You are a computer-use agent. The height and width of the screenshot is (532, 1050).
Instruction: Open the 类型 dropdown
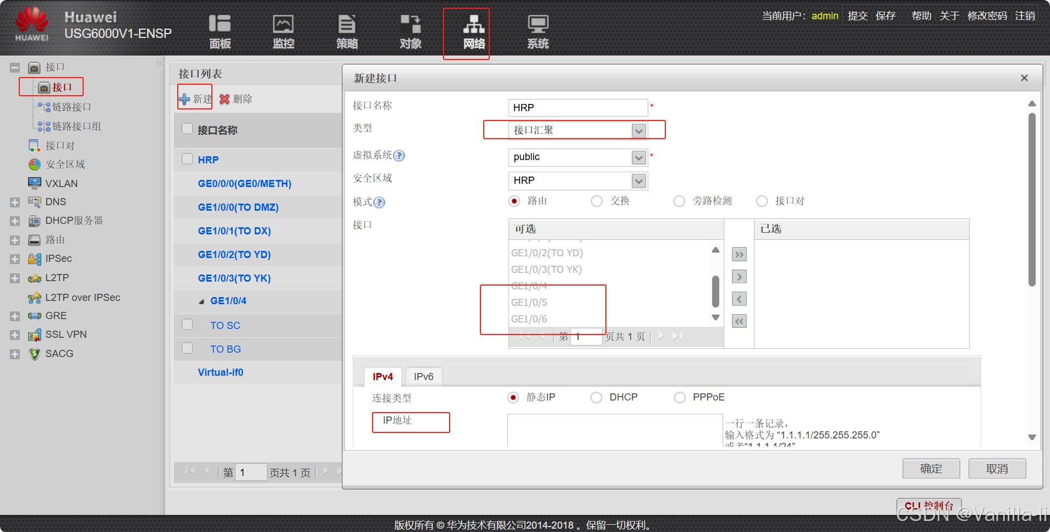[638, 131]
